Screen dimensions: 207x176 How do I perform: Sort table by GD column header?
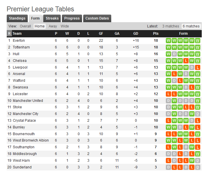coord(136,34)
